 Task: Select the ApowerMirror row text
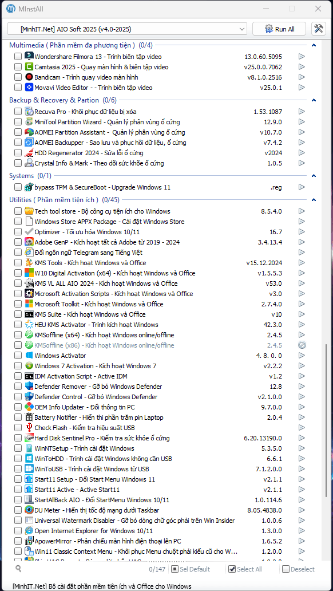tap(108, 541)
